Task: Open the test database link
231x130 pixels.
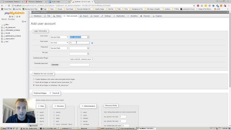Action: [7, 42]
